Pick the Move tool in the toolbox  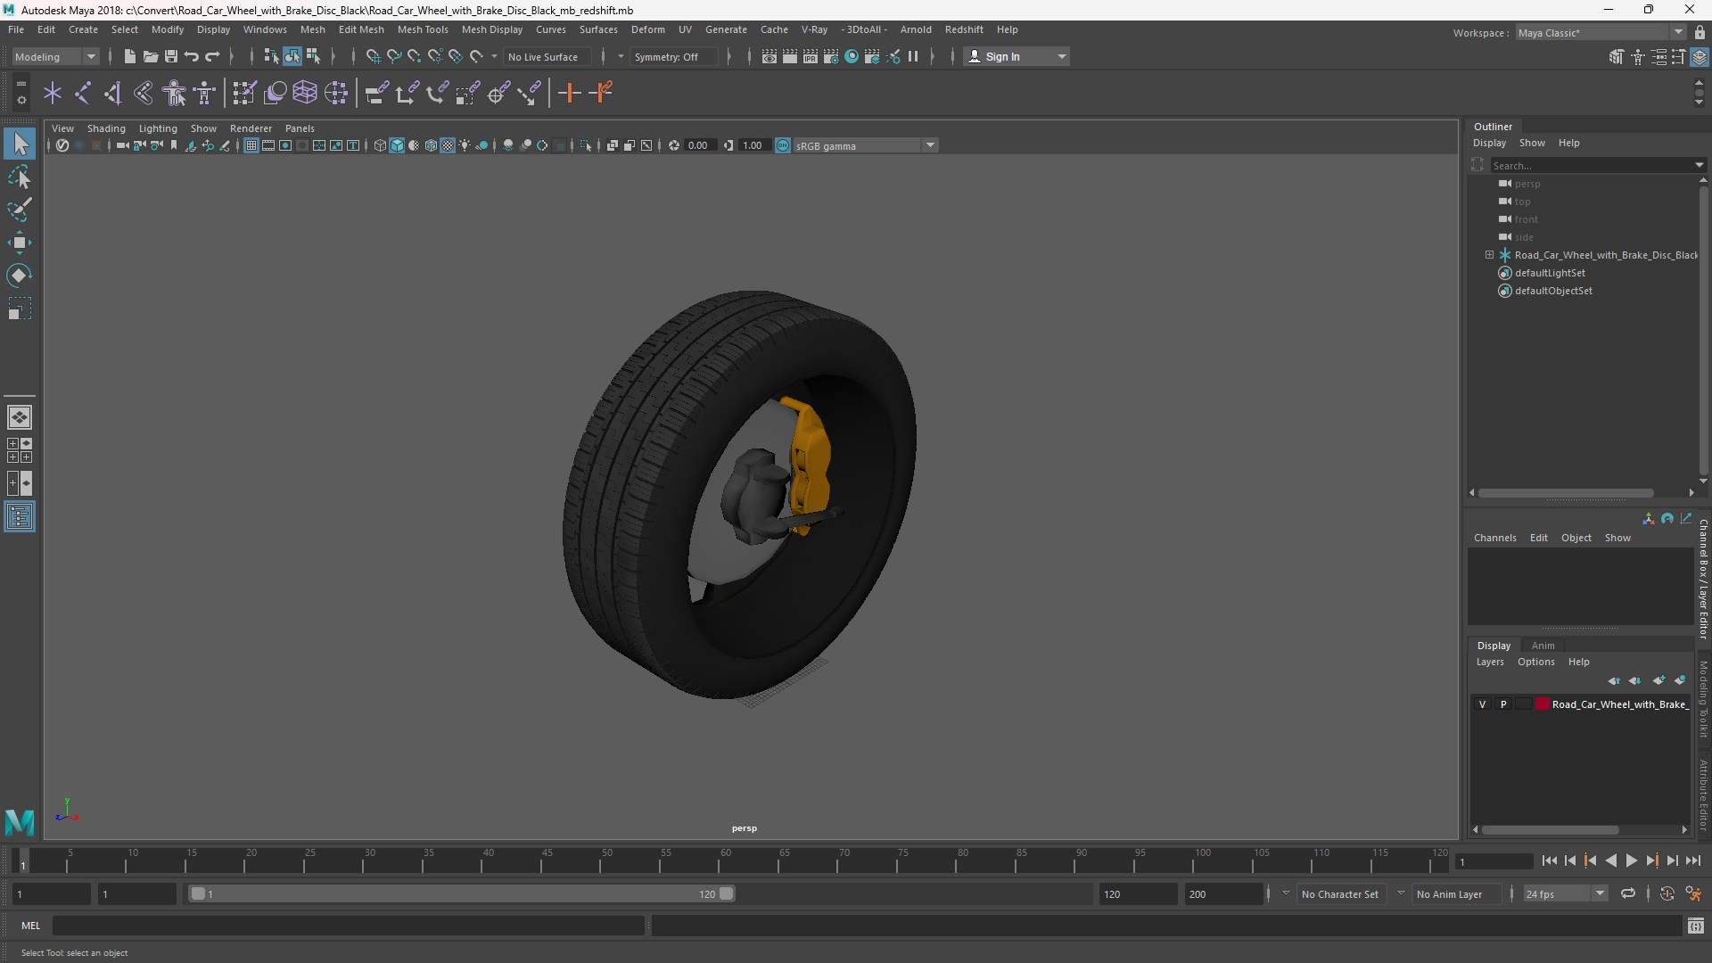pyautogui.click(x=20, y=243)
